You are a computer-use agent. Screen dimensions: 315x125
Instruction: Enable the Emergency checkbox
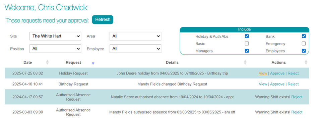click(x=304, y=43)
